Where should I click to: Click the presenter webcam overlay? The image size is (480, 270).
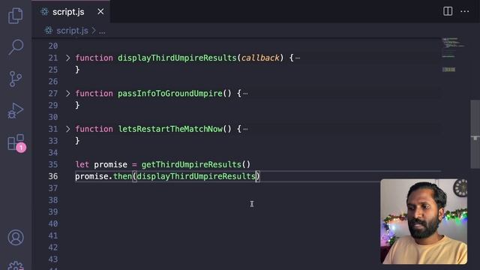click(x=424, y=221)
